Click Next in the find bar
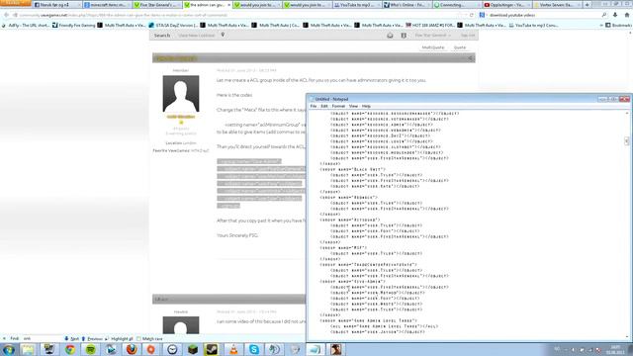This screenshot has width=633, height=356. (x=72, y=338)
